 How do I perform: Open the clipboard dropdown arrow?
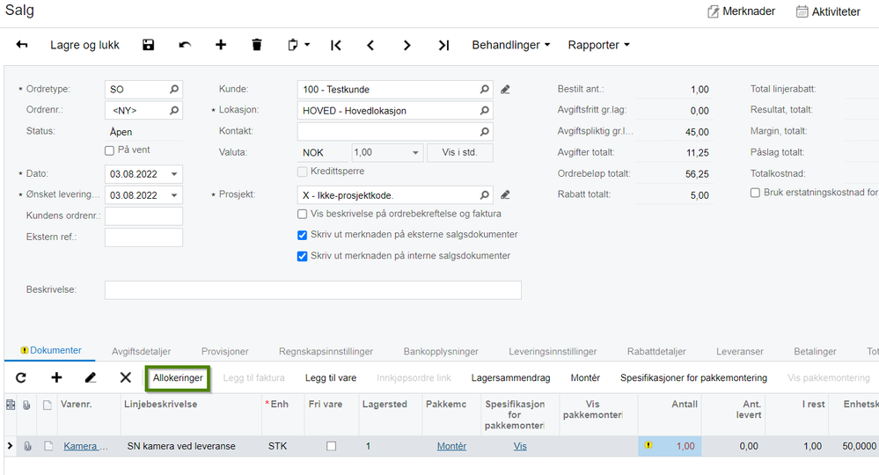[307, 44]
